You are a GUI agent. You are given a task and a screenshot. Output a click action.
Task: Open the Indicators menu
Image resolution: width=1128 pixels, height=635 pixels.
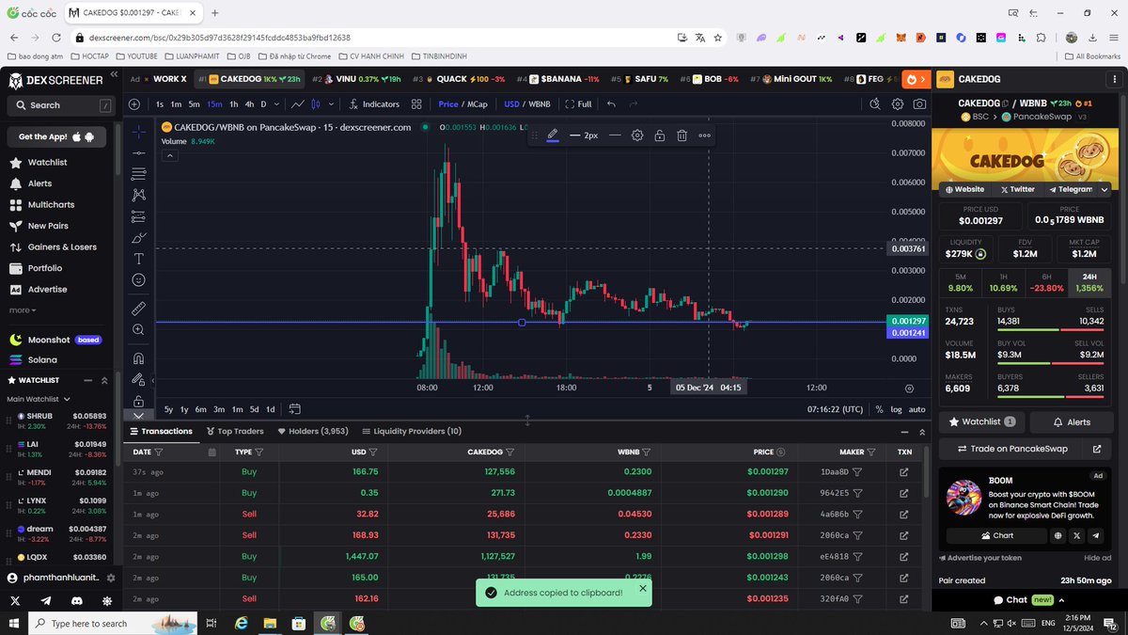375,104
